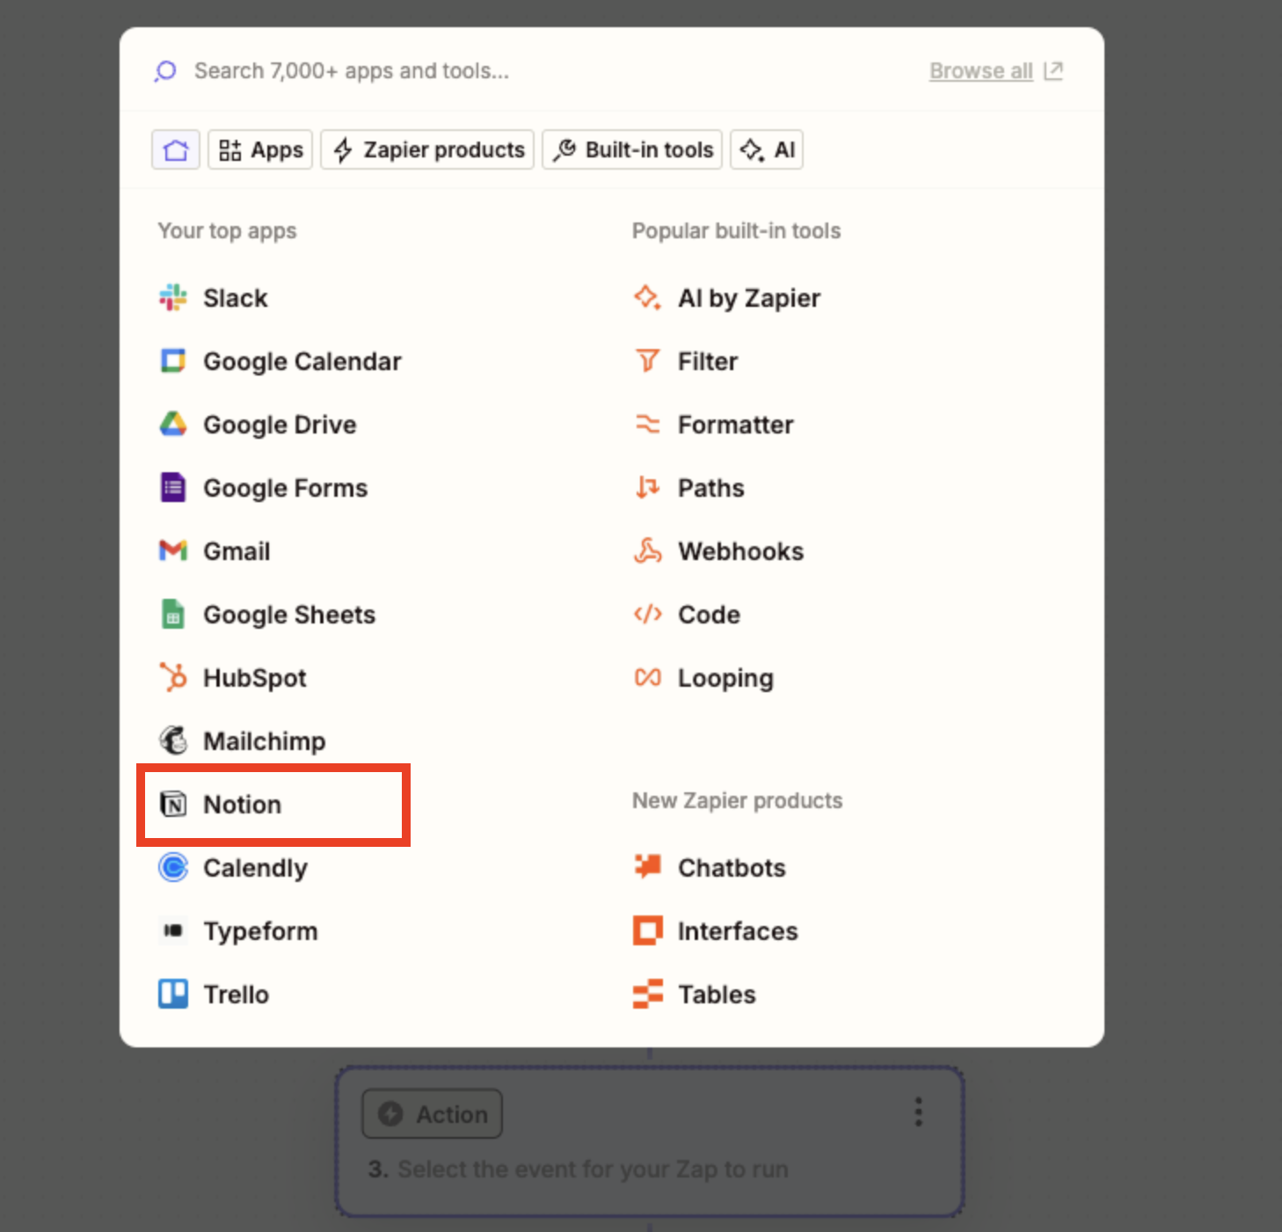
Task: Switch to the Built-in tools tab
Action: pos(632,149)
